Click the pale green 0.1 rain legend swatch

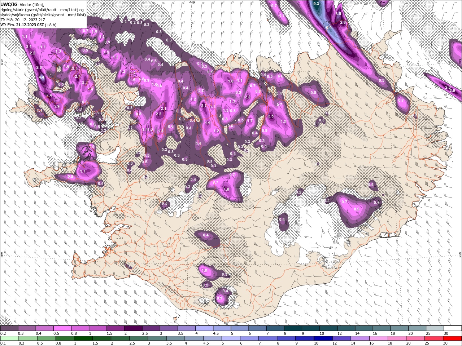10,338
